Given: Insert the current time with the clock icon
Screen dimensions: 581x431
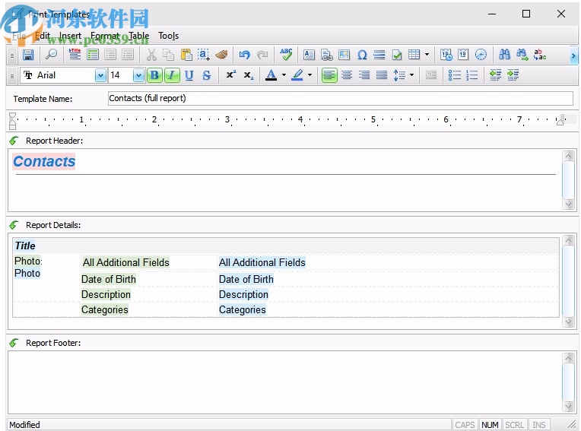Looking at the screenshot, I should point(481,55).
